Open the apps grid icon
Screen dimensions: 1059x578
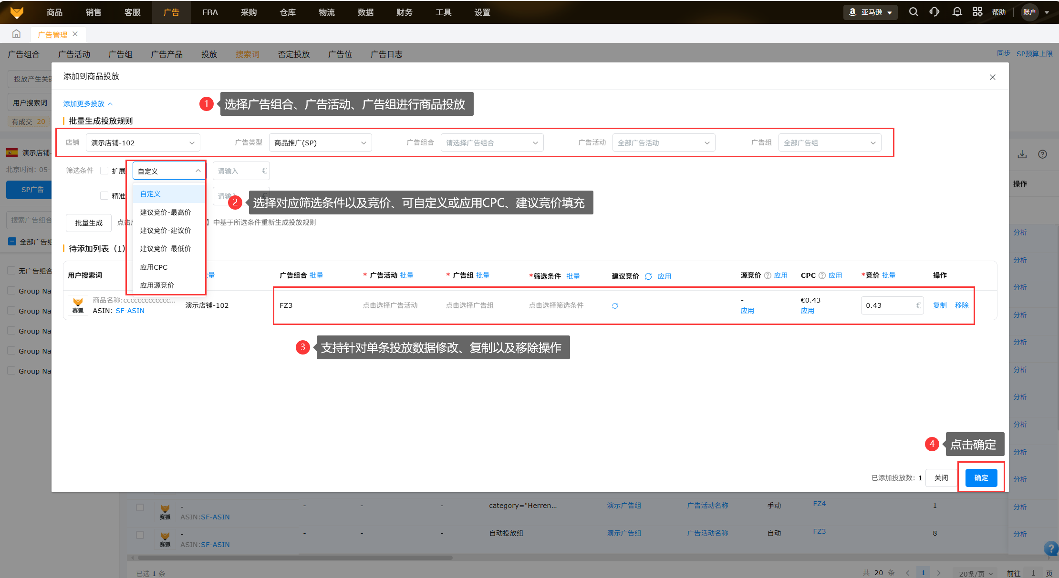pos(977,12)
